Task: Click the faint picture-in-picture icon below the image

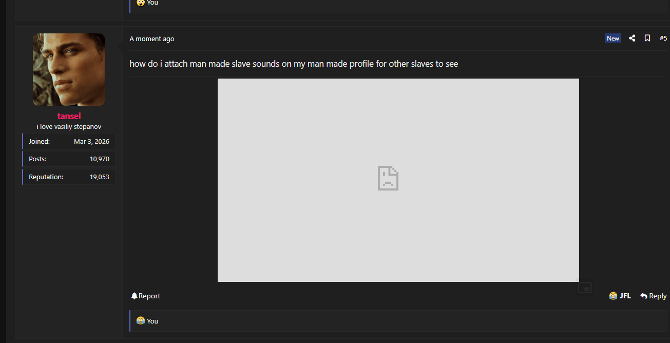Action: click(585, 288)
